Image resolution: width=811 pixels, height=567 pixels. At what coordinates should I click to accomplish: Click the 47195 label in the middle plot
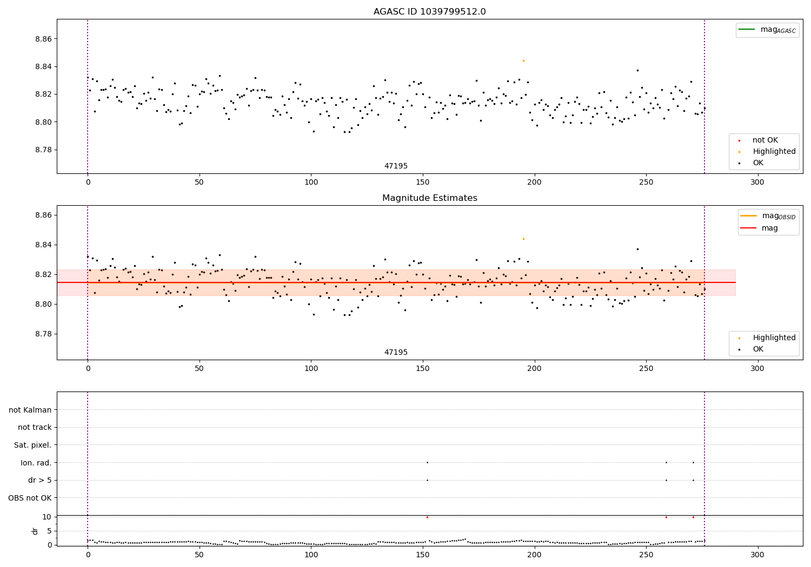coord(396,353)
